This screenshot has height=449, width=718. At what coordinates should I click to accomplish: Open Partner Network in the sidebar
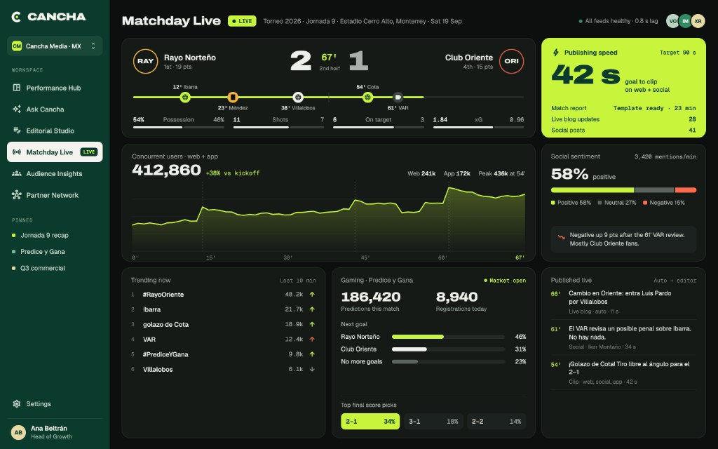coord(55,195)
